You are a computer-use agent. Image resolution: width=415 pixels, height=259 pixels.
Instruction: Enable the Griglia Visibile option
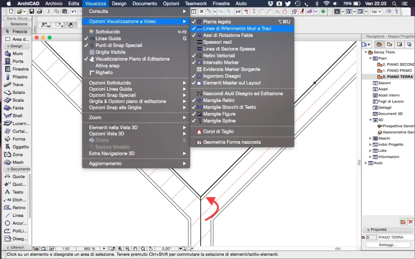click(110, 52)
